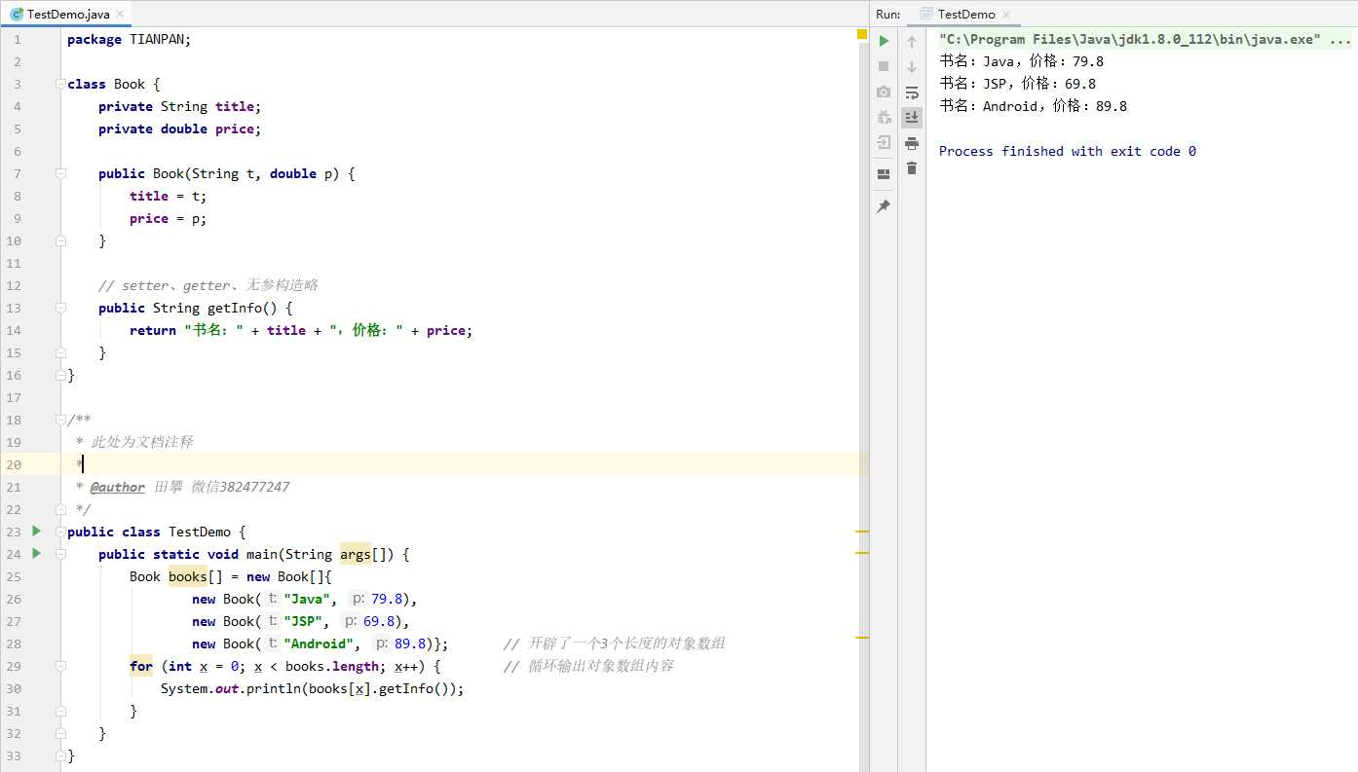Click 'private double price;' declaration

180,129
